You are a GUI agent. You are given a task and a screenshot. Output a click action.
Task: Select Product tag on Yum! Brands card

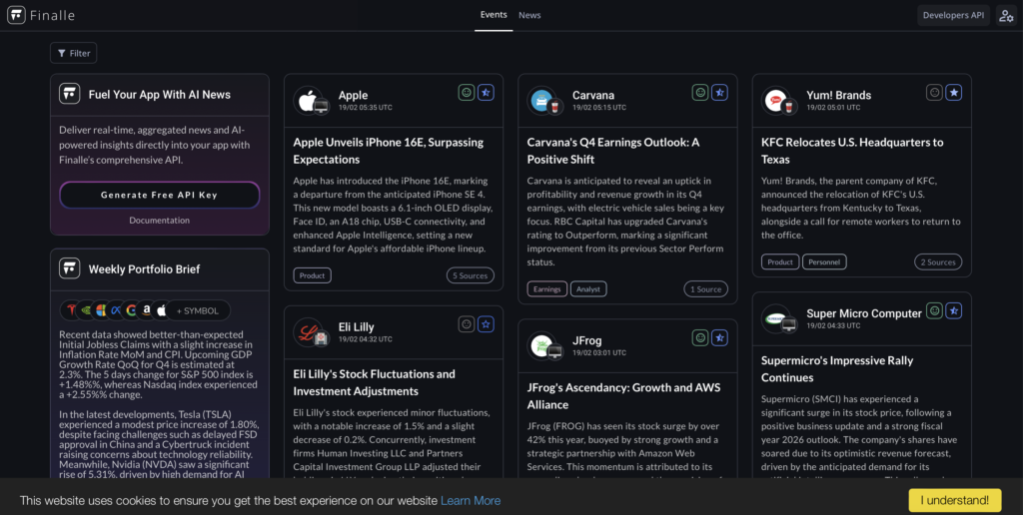pyautogui.click(x=780, y=262)
